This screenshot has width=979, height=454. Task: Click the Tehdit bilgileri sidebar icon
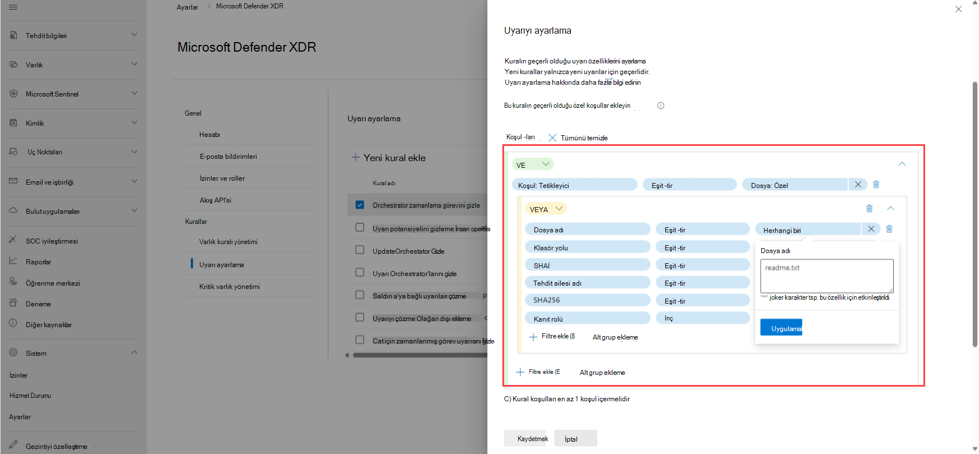(13, 35)
